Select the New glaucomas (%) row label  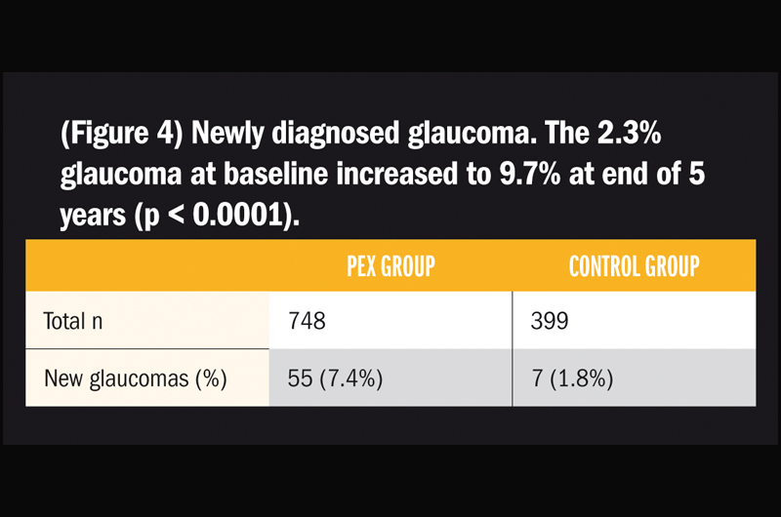(136, 378)
